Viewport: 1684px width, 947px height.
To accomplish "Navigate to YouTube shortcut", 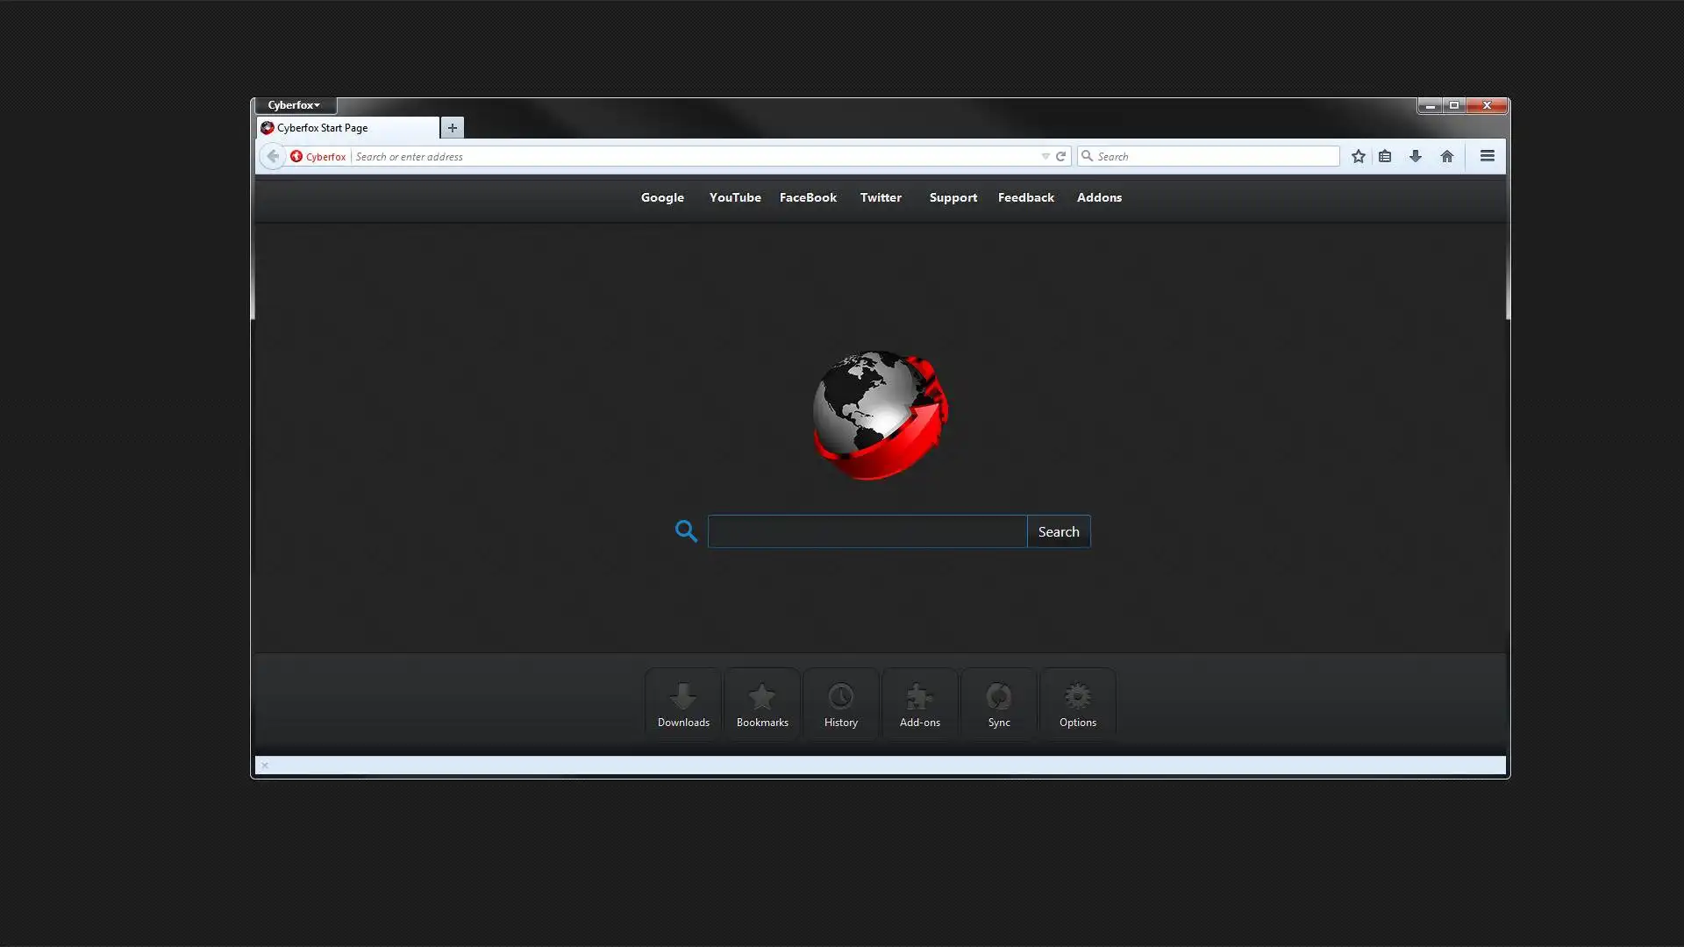I will point(736,196).
